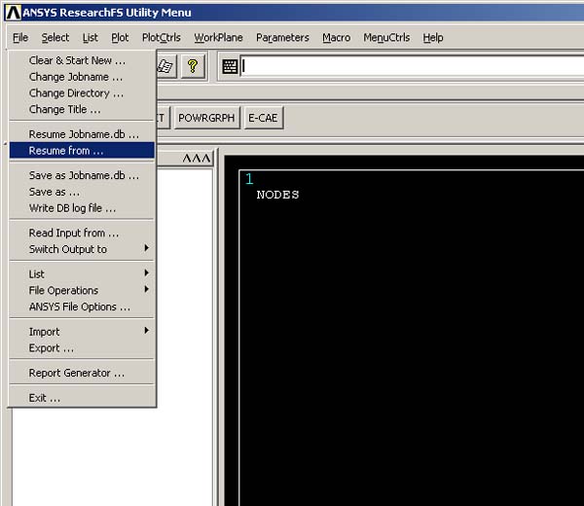Image resolution: width=584 pixels, height=506 pixels.
Task: Select Resume Jobname.db entry
Action: (82, 134)
